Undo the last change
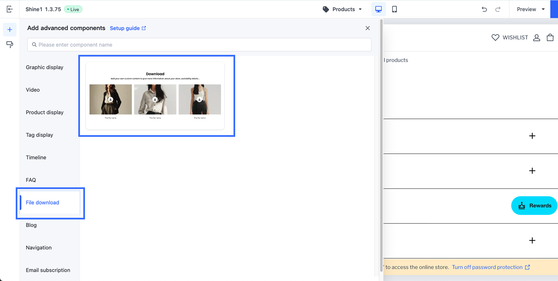 point(484,9)
